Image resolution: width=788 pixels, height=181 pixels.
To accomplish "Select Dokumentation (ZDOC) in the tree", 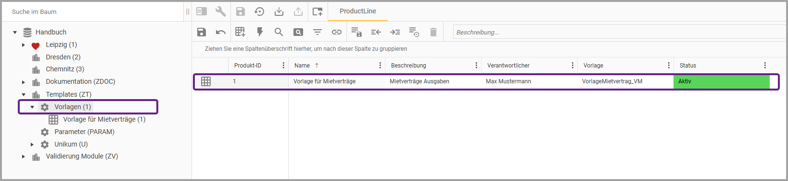I will [80, 81].
